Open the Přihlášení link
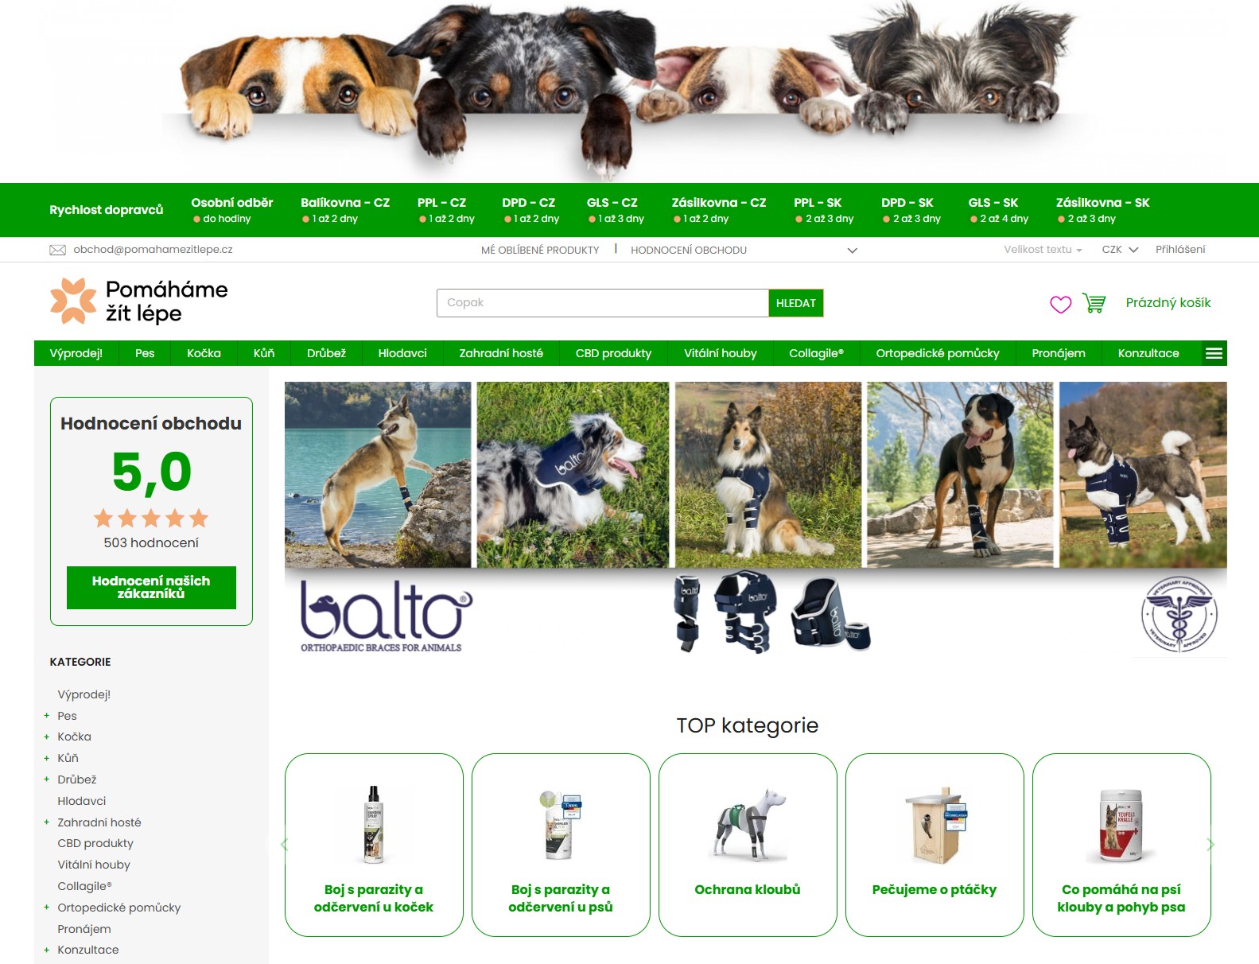Screen dimensions: 1259x964 tap(1180, 250)
